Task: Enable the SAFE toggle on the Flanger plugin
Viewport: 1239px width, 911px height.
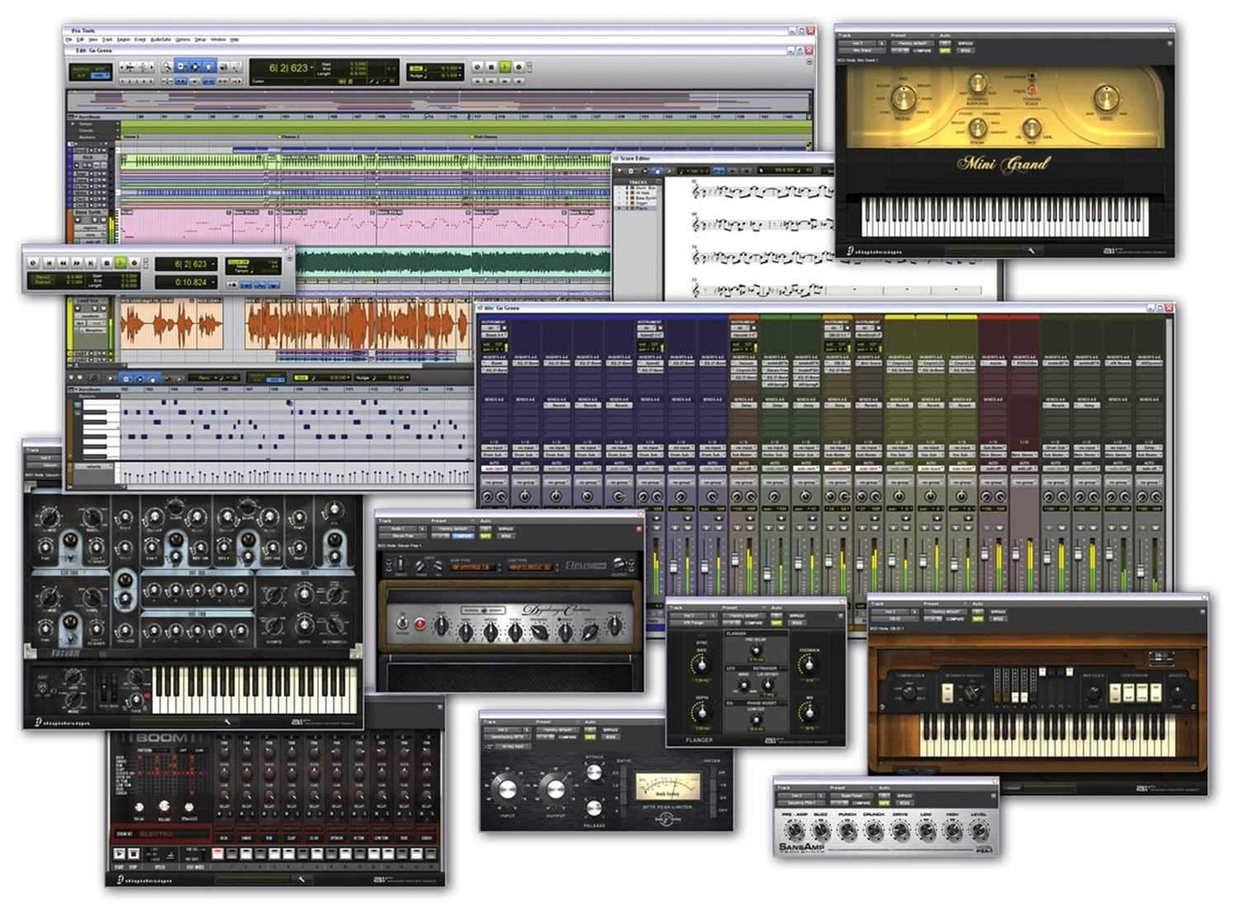Action: pos(777,623)
